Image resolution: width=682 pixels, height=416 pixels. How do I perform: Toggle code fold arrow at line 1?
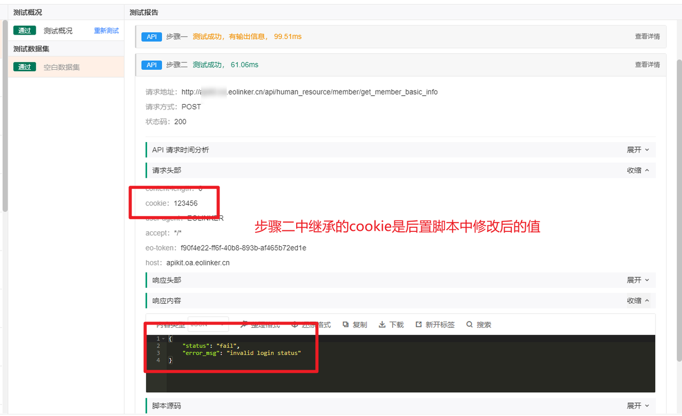point(163,339)
